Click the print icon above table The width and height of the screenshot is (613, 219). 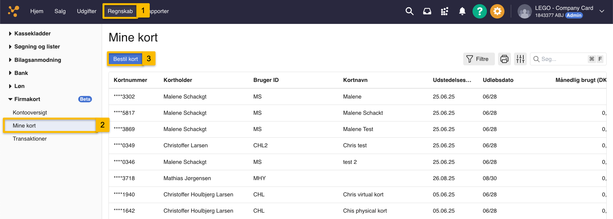(504, 59)
